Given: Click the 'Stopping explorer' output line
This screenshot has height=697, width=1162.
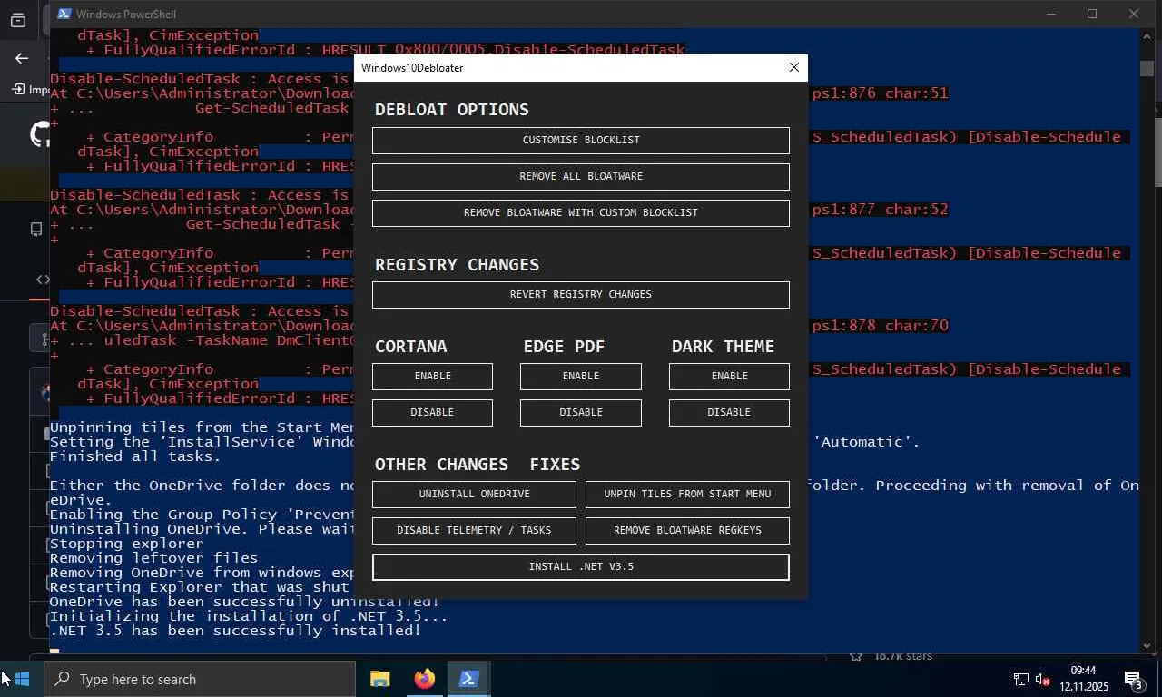Looking at the screenshot, I should click(x=127, y=543).
